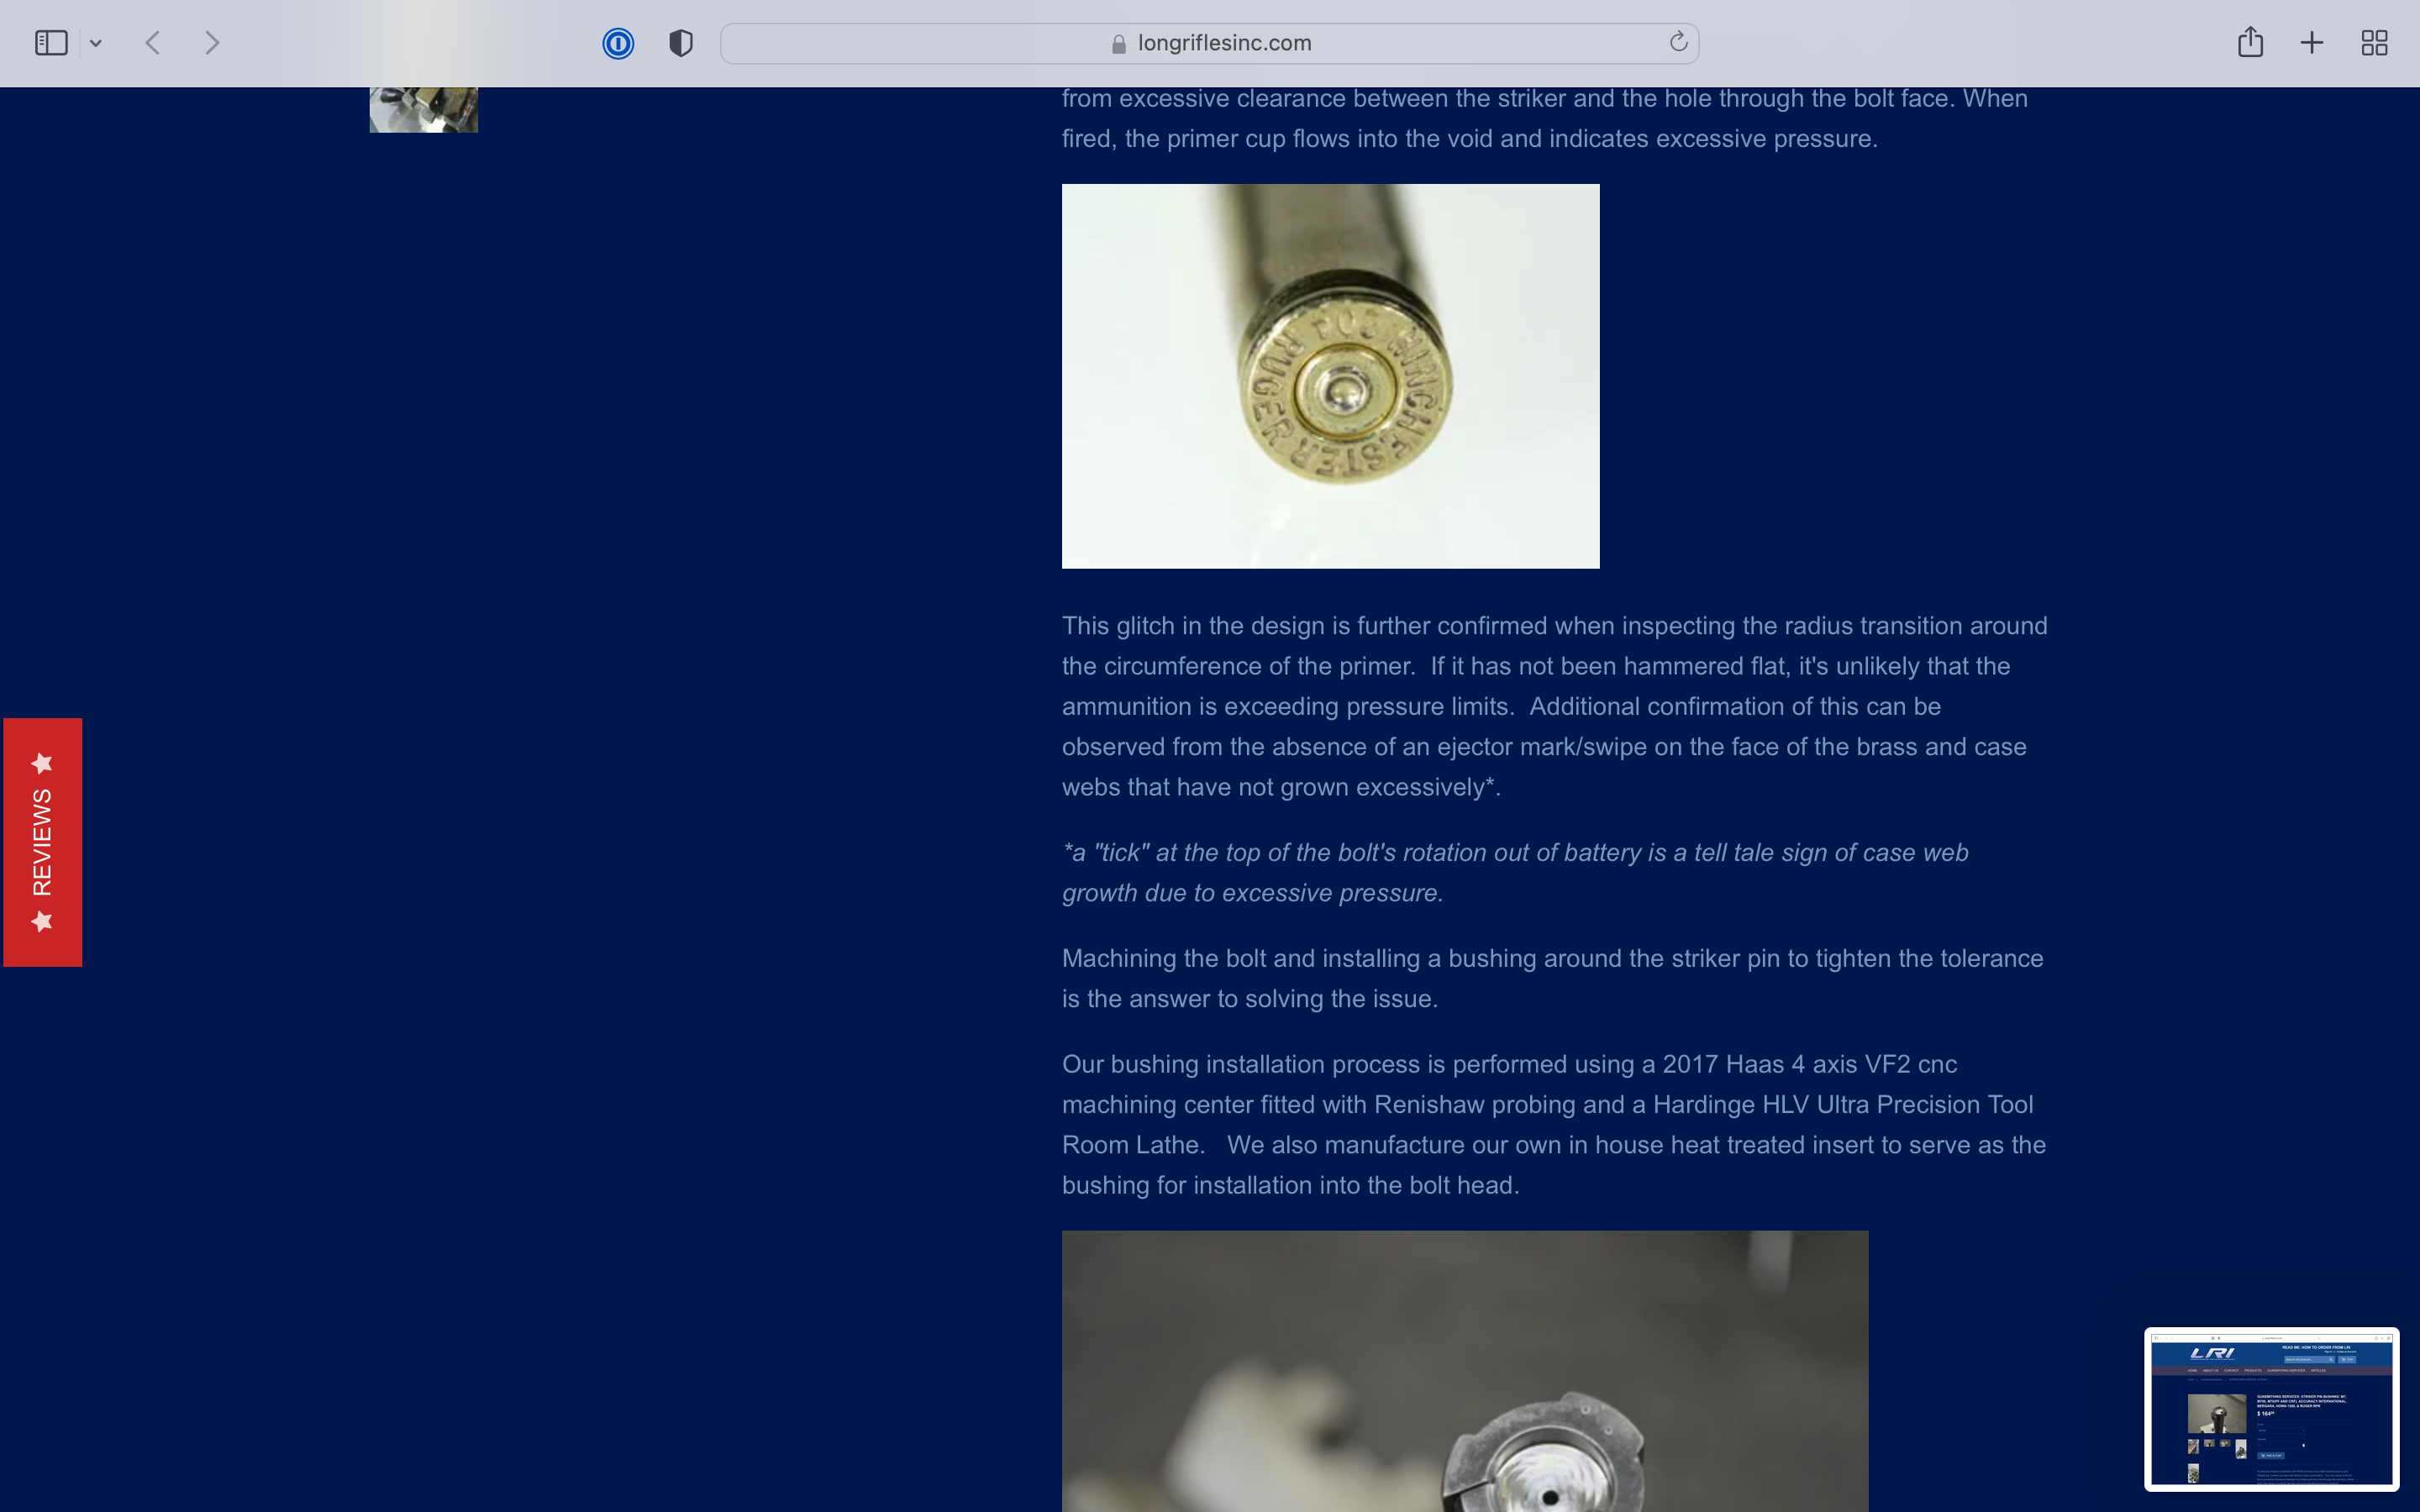The width and height of the screenshot is (2420, 1512).
Task: Select the small product thumbnail at top left
Action: [423, 110]
